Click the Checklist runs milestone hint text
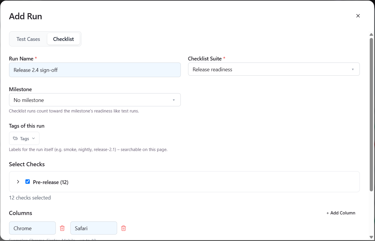The width and height of the screenshot is (375, 241). coord(74,111)
